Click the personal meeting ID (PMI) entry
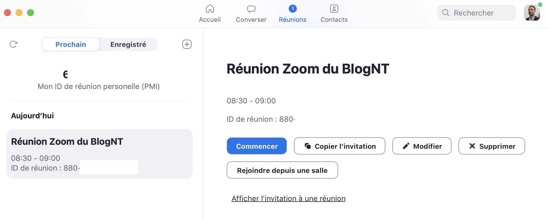Screen dimensions: 547x220 point(99,80)
